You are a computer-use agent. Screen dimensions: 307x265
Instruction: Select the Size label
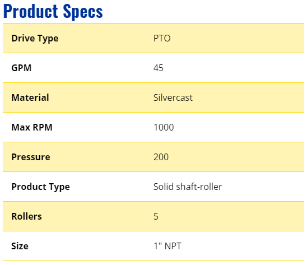(x=20, y=246)
